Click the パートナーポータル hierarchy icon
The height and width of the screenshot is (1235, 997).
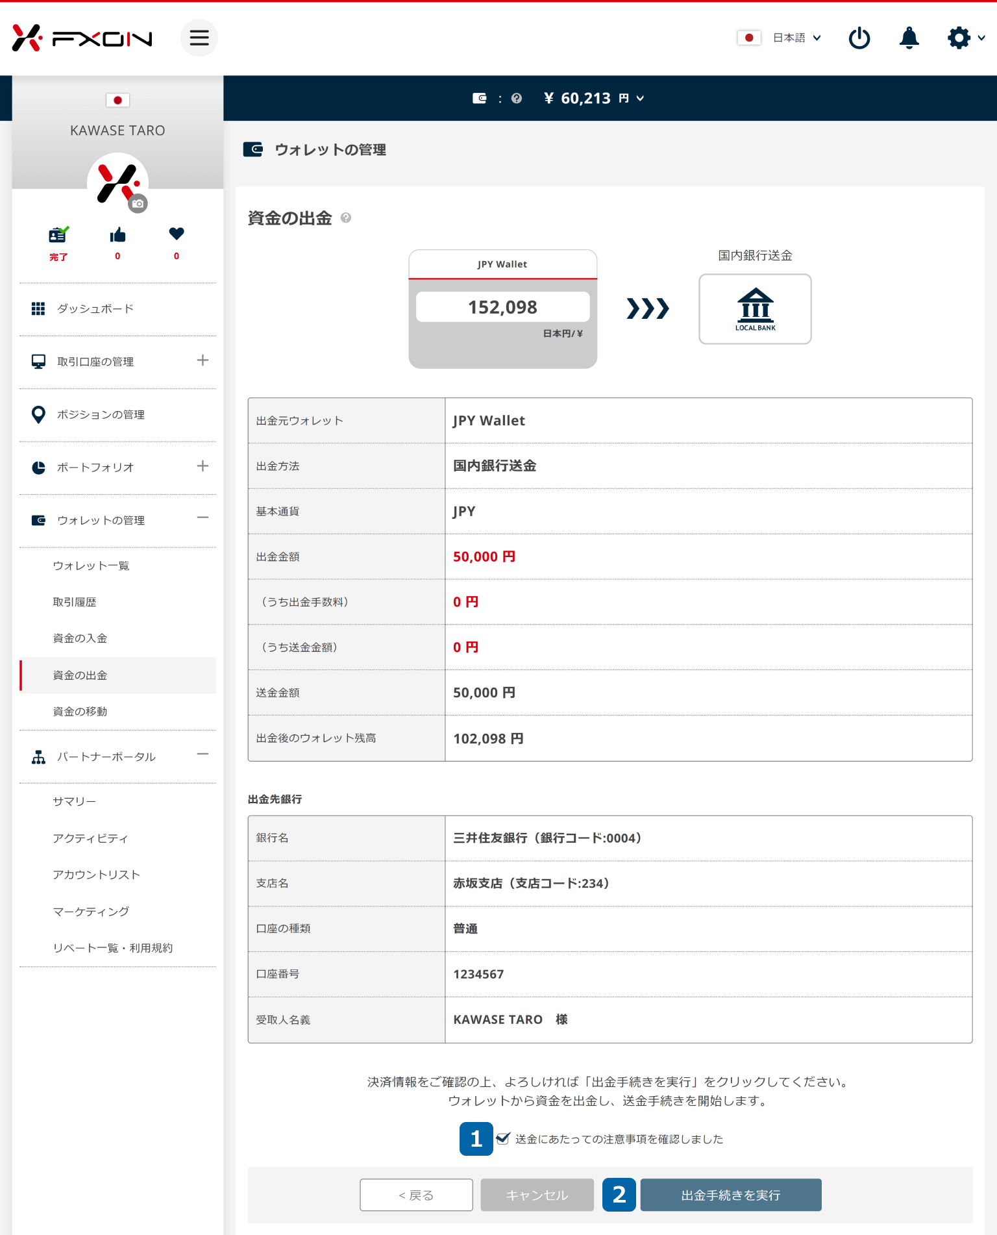pyautogui.click(x=38, y=757)
